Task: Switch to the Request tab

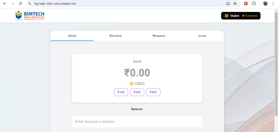Action: click(159, 36)
